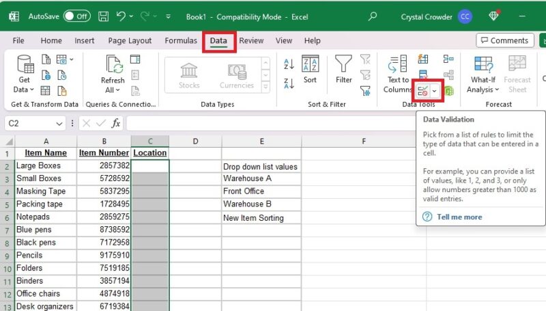Image resolution: width=546 pixels, height=311 pixels.
Task: Open the What-If Analysis dropdown
Action: [497, 90]
